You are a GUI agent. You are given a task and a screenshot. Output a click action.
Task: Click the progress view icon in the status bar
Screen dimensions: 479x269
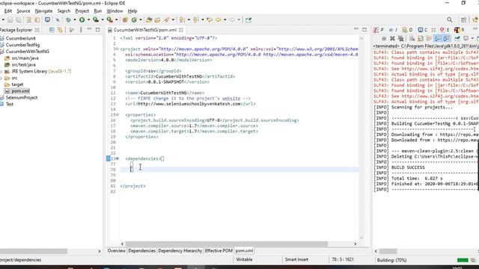(x=473, y=260)
